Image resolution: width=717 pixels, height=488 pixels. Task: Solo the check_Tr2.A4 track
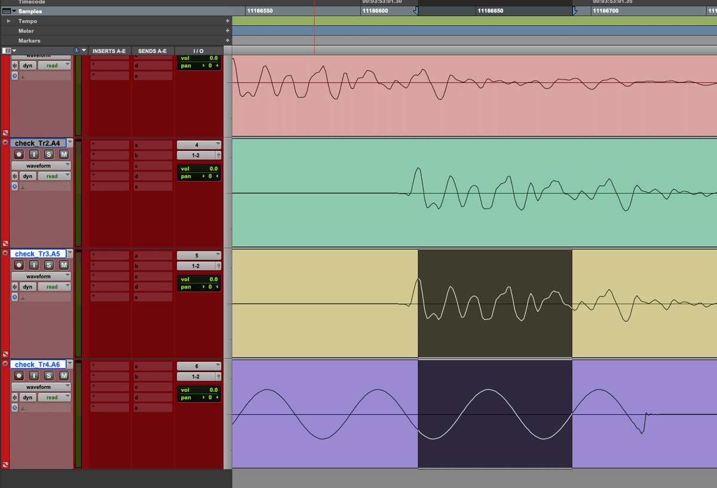tap(48, 154)
